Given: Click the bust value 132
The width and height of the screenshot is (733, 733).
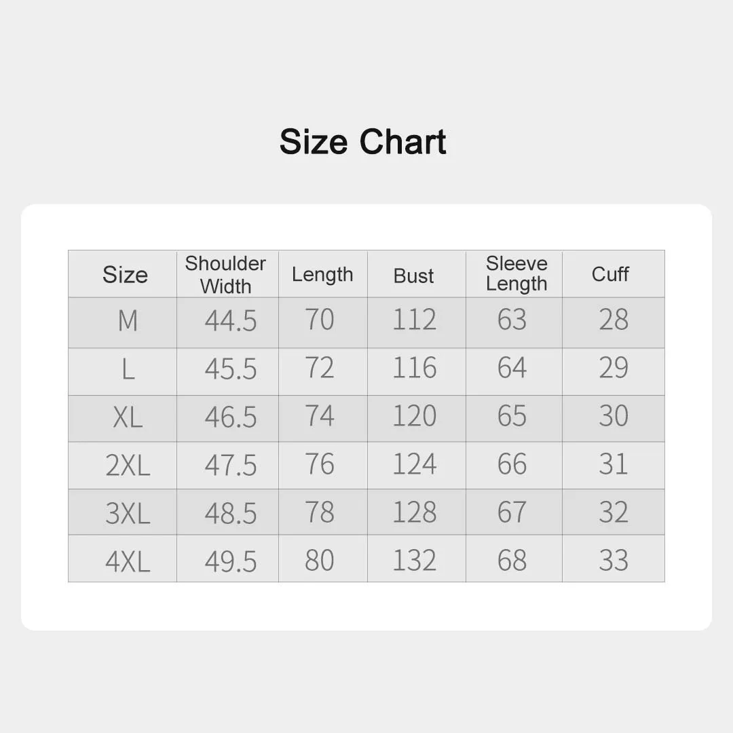Looking at the screenshot, I should 414,561.
